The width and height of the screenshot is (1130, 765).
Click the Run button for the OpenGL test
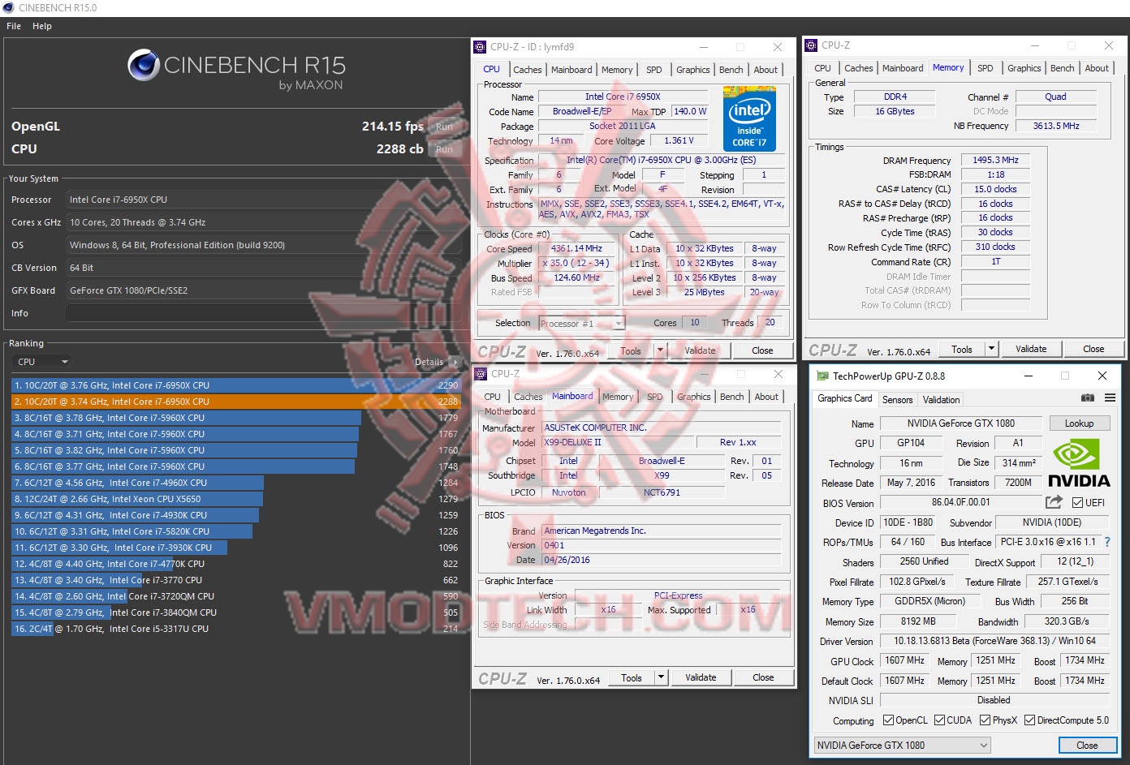tap(444, 127)
